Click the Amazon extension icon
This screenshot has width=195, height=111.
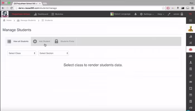point(178,8)
